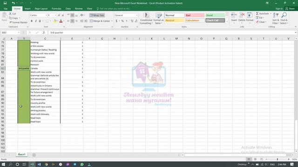The width and height of the screenshot is (298, 167).
Task: Apply the fill color bucket
Action: point(55,21)
